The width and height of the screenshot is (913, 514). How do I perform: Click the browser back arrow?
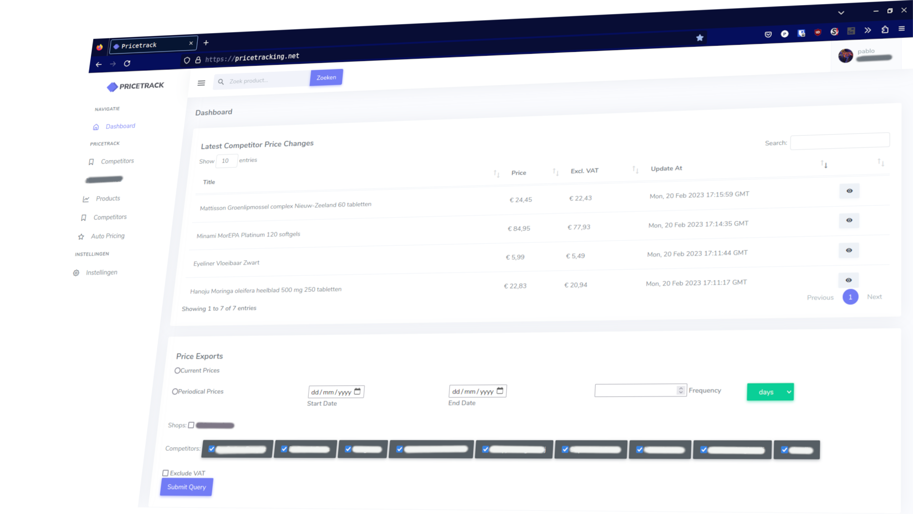pyautogui.click(x=98, y=64)
